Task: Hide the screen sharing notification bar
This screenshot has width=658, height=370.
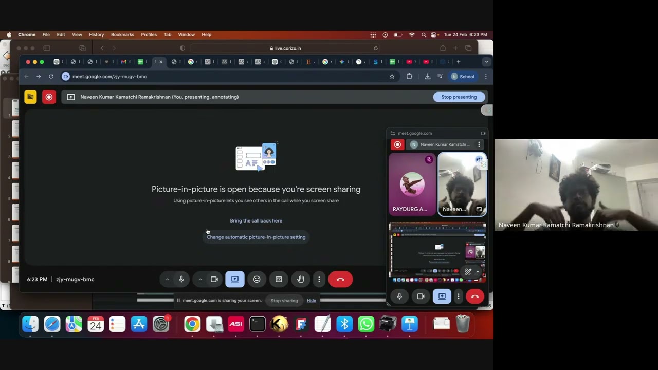Action: [x=312, y=300]
